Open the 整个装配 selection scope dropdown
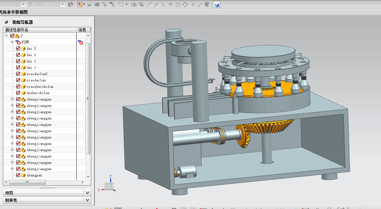The image size is (381, 209). tap(62, 4)
